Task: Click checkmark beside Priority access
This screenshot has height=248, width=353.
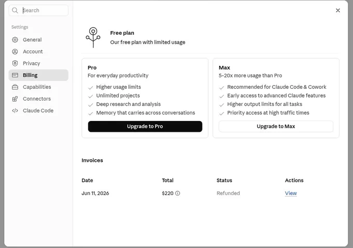Action: [x=222, y=113]
